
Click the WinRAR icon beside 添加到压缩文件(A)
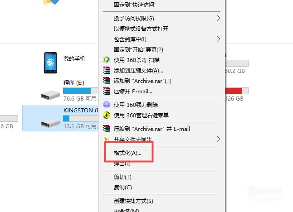(107, 70)
